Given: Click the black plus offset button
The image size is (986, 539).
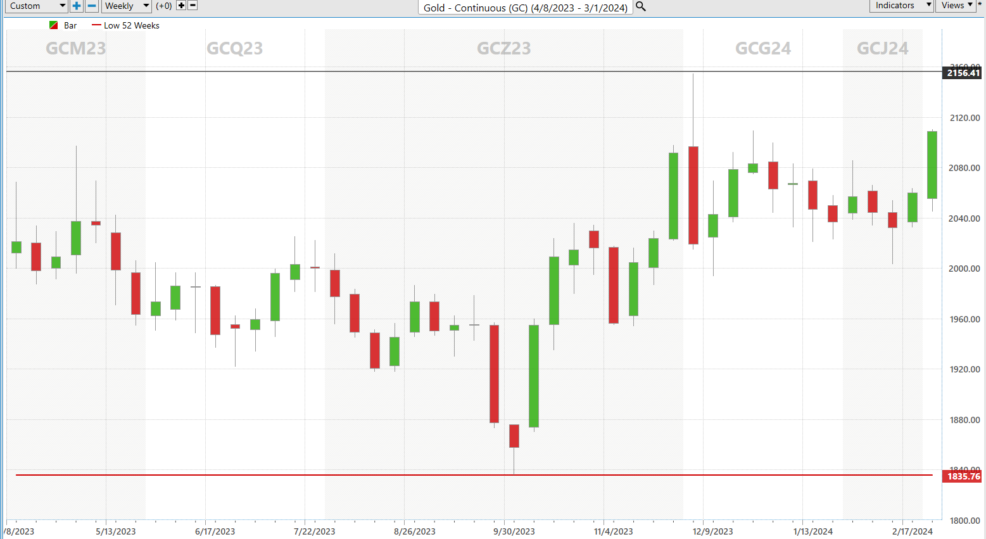Looking at the screenshot, I should tap(181, 6).
